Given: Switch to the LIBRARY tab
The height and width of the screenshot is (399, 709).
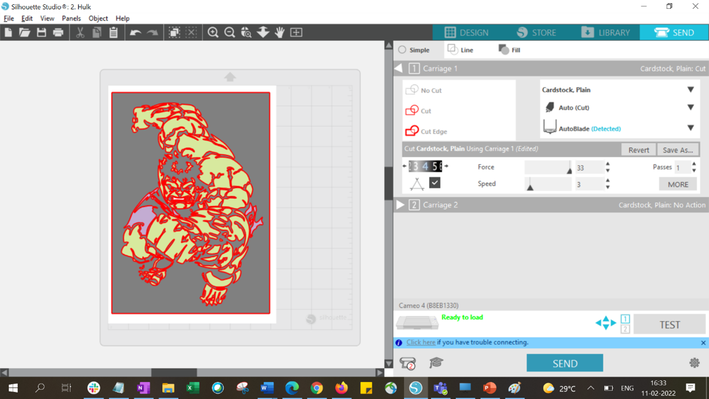Looking at the screenshot, I should tap(606, 32).
